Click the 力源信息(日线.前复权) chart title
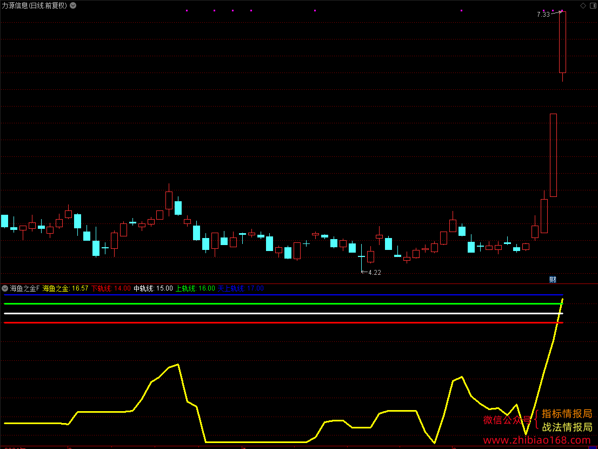The image size is (598, 449). [34, 6]
